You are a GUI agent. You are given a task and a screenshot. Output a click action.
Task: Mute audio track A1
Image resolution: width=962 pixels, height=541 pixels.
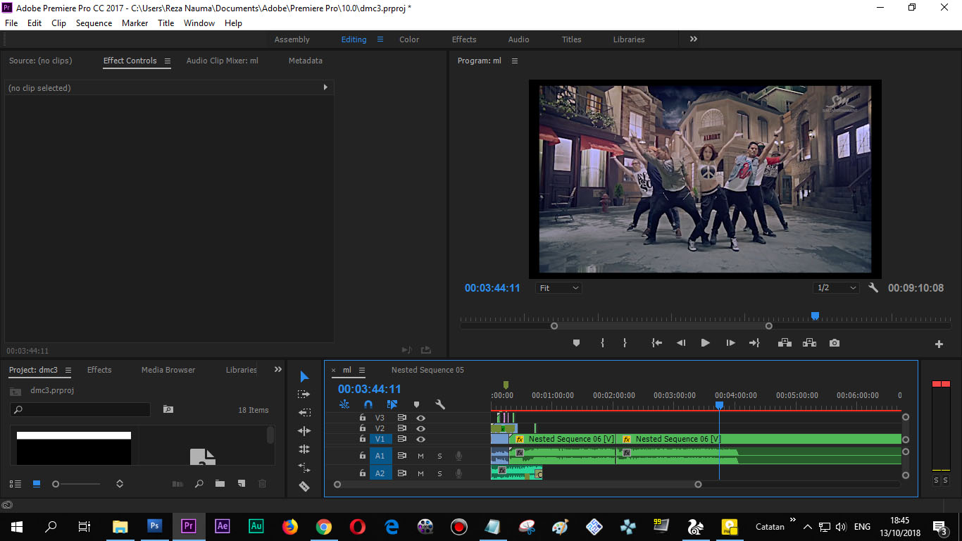(x=420, y=456)
